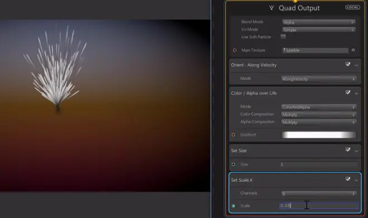Disable the Set Size block checkbox

348,150
